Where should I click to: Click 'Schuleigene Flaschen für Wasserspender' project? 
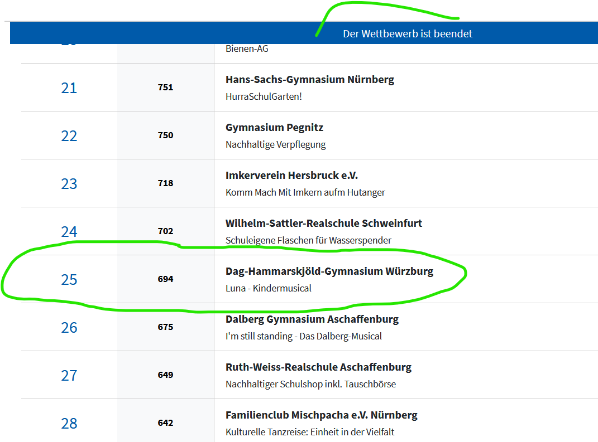tap(308, 240)
